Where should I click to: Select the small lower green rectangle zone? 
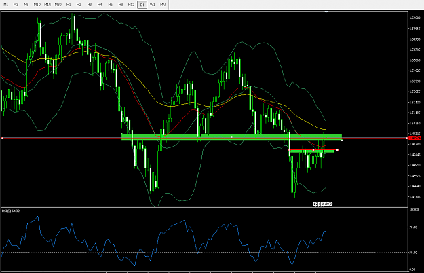pos(311,151)
